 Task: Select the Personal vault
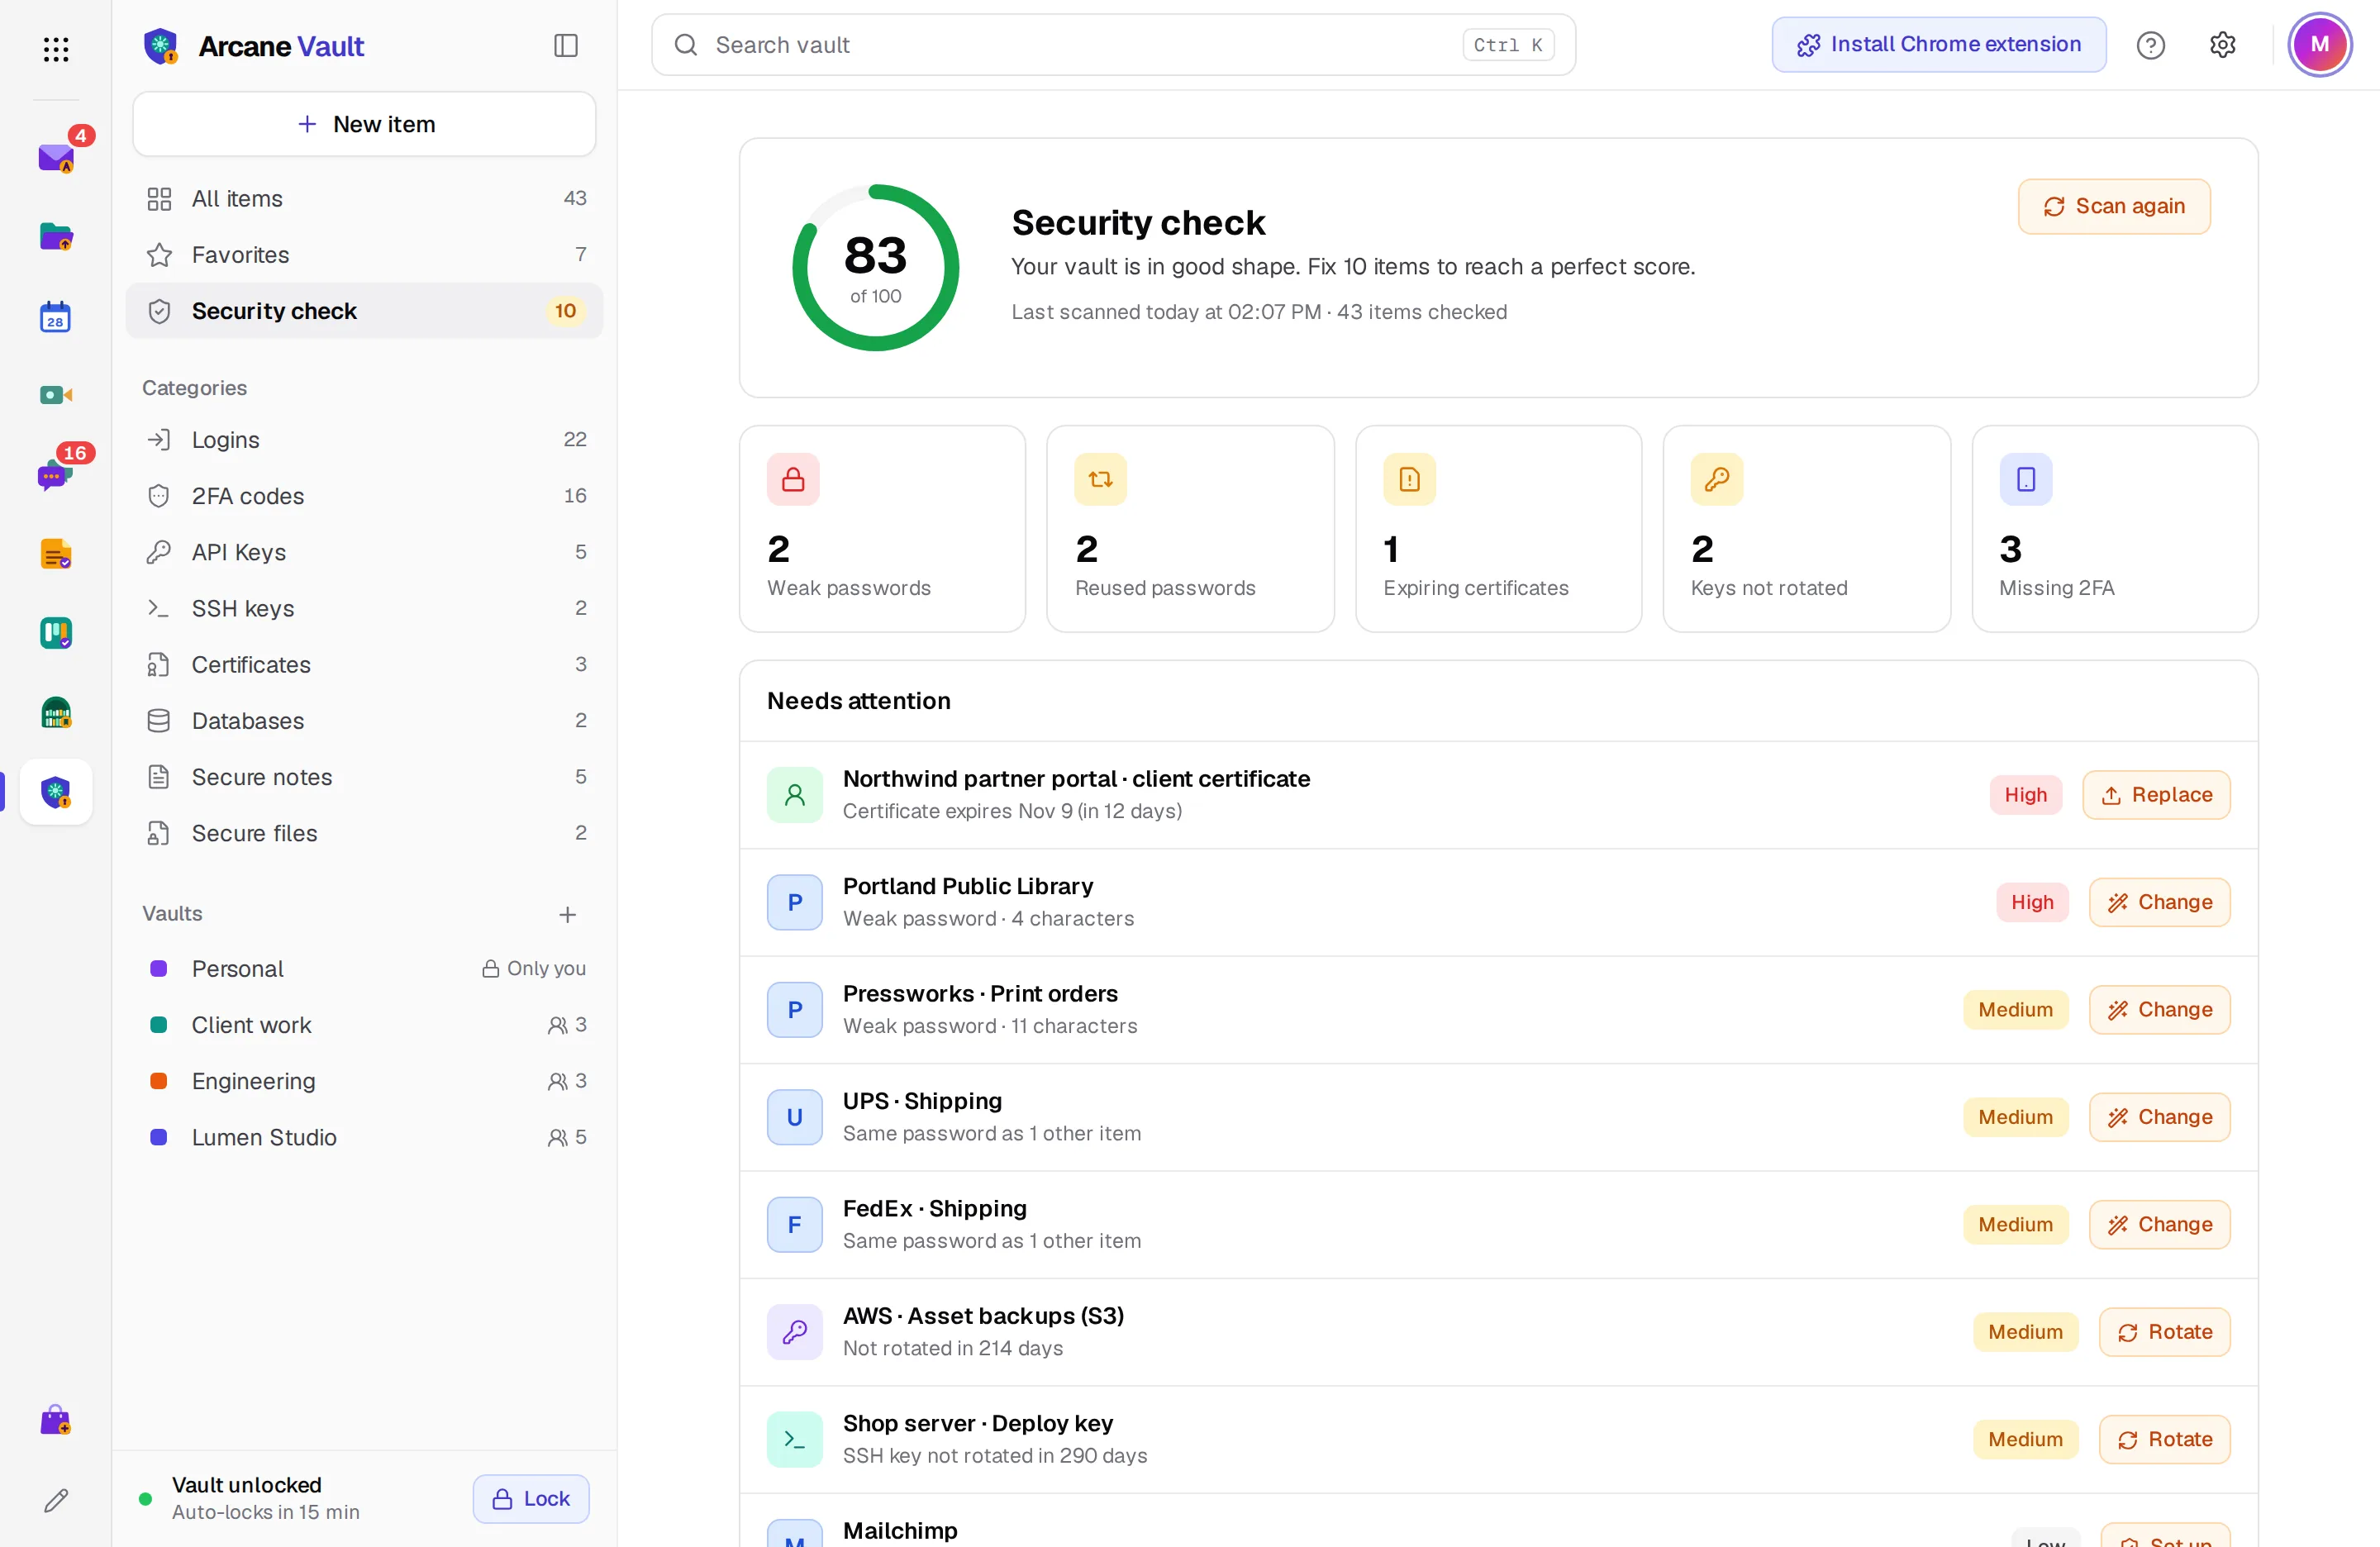tap(365, 969)
